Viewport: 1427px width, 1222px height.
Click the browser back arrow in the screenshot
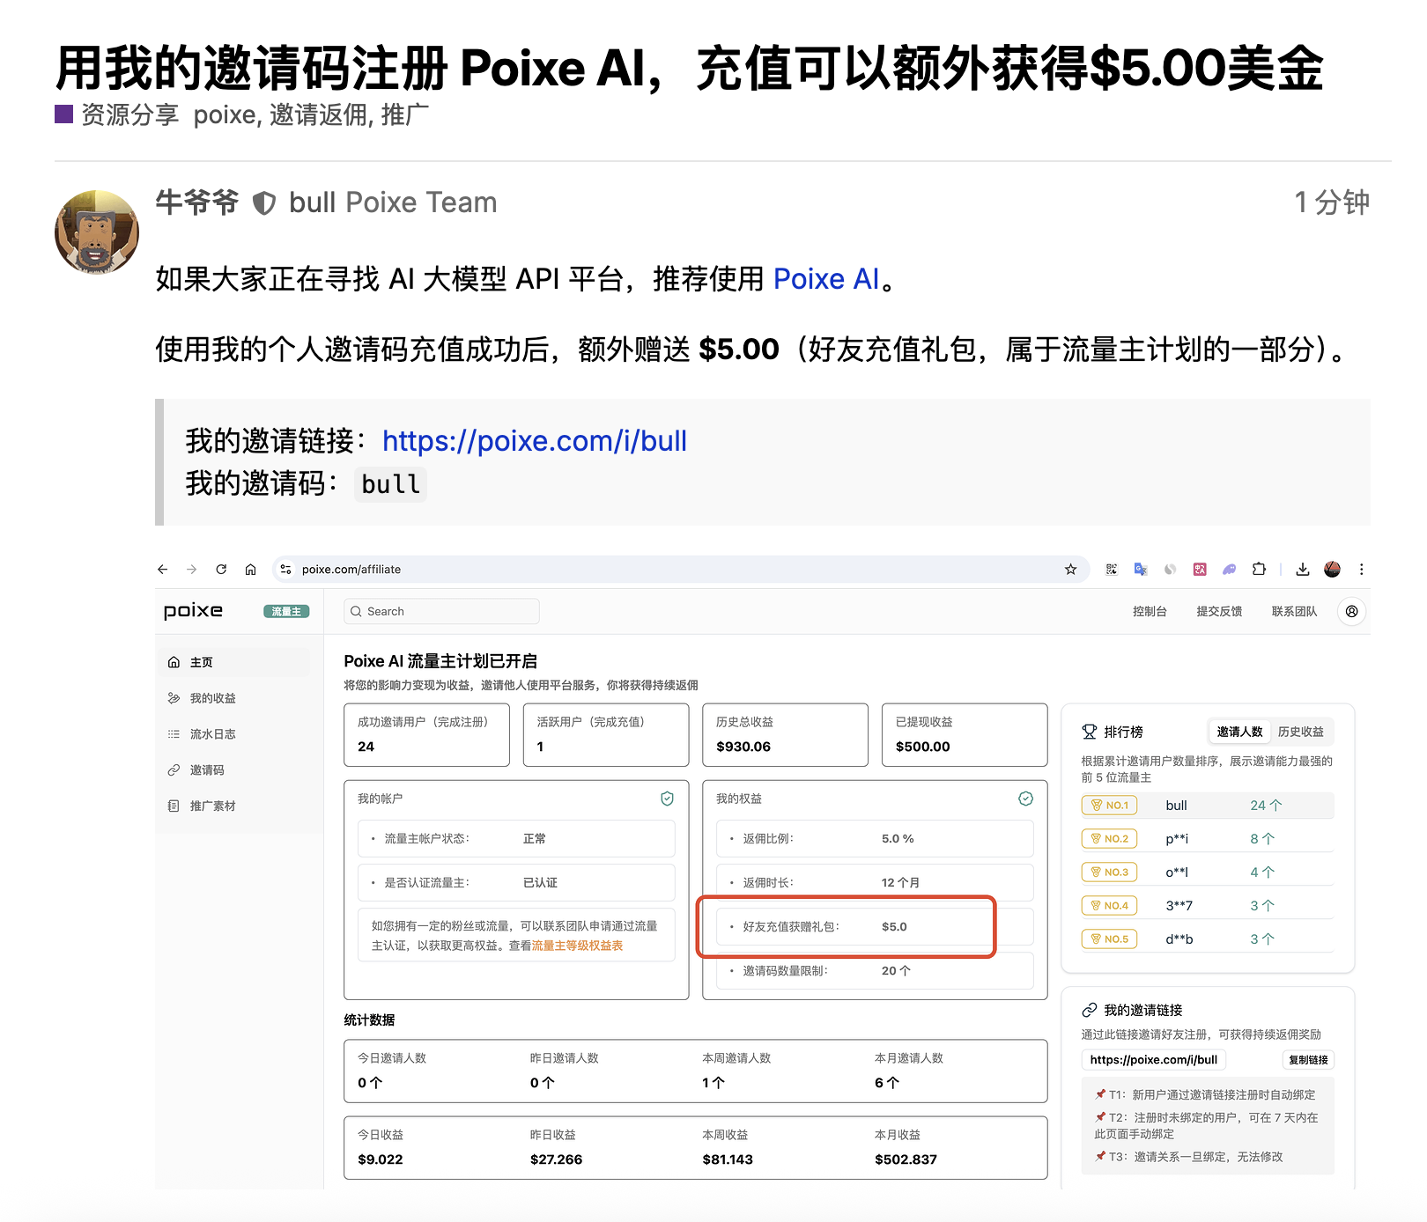(163, 570)
